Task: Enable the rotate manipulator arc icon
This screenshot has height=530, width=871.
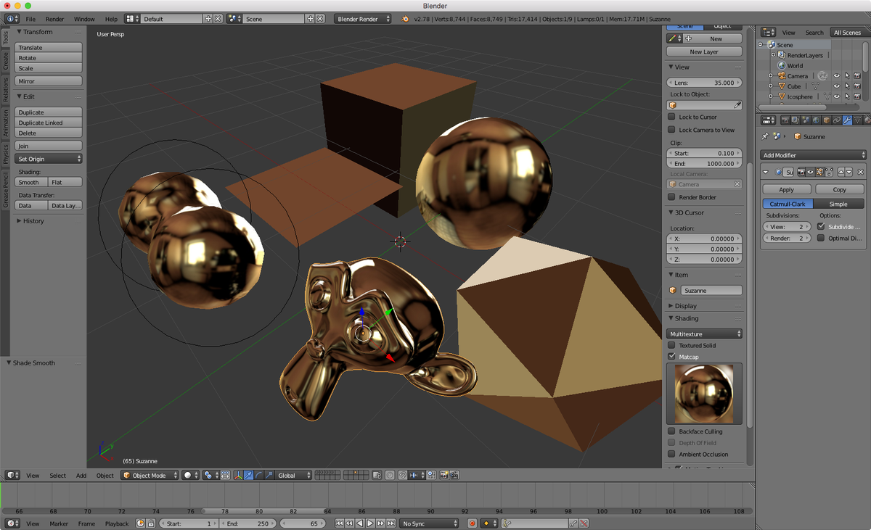Action: click(x=258, y=476)
